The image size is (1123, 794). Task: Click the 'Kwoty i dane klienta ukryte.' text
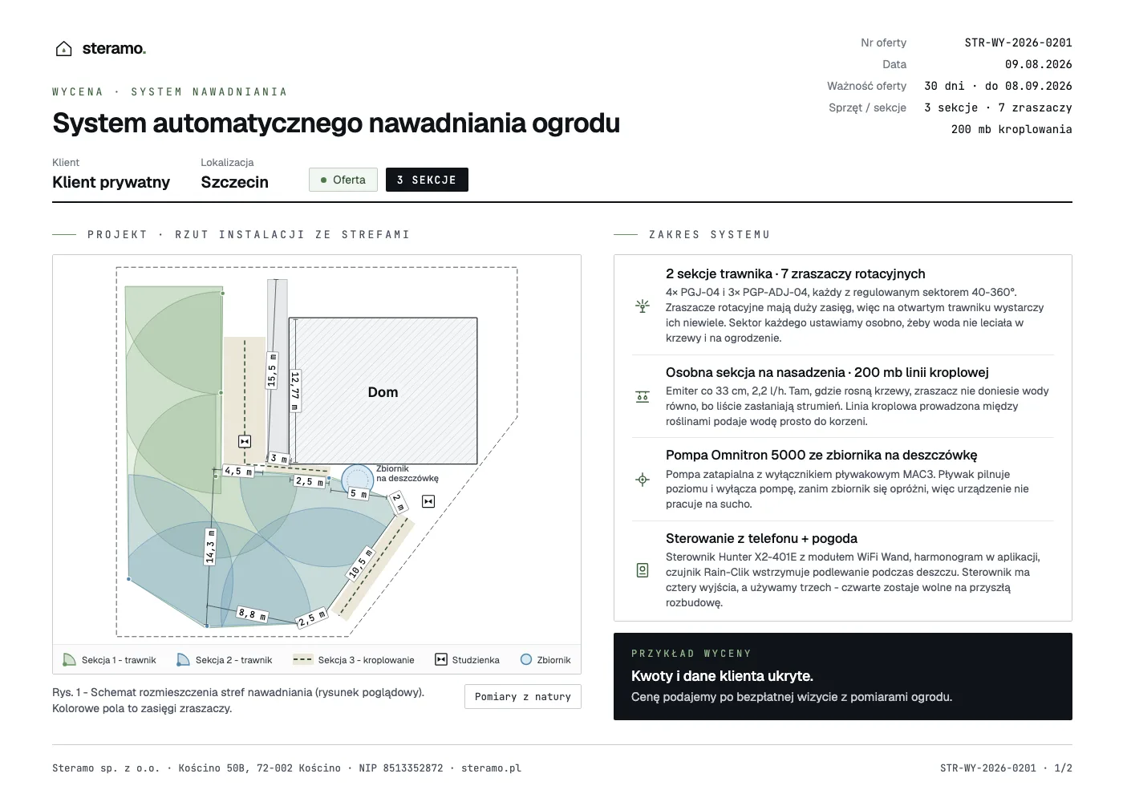pos(722,676)
